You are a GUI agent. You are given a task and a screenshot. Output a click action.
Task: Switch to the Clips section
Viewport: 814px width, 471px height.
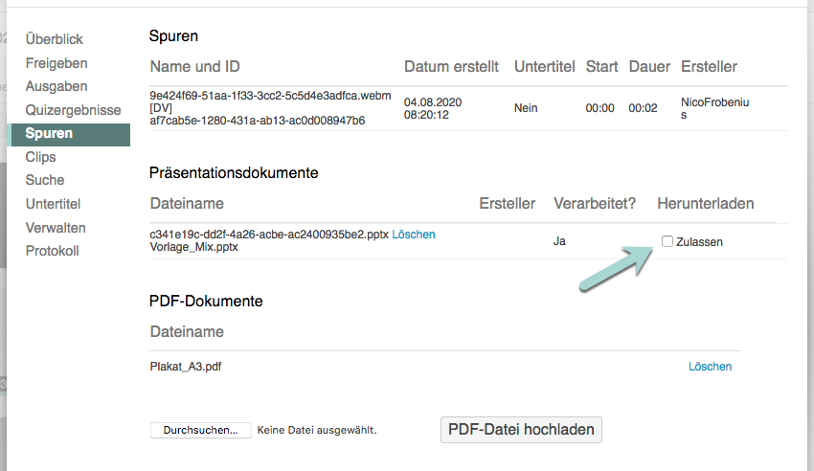[41, 157]
